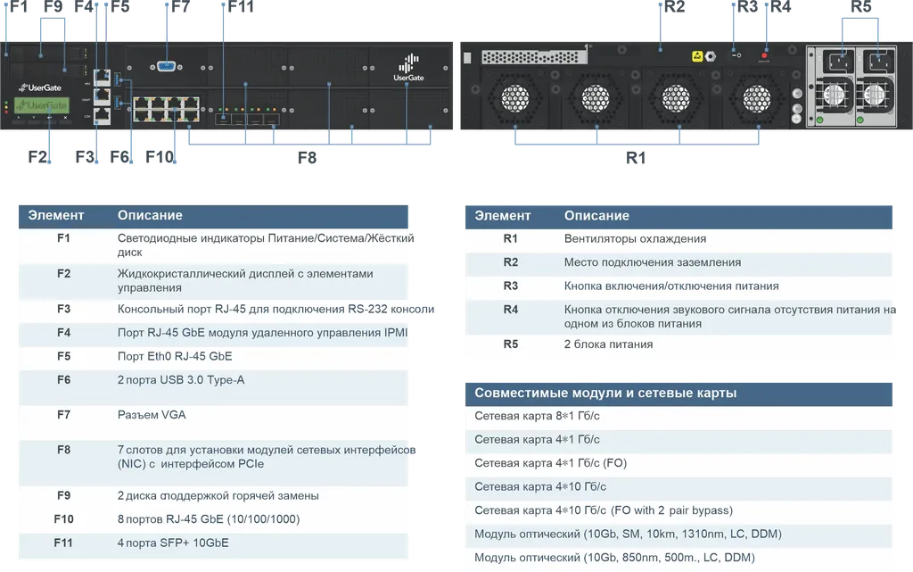This screenshot has width=913, height=572.
Task: Click the yellow ESD warning sticker
Action: (x=698, y=55)
